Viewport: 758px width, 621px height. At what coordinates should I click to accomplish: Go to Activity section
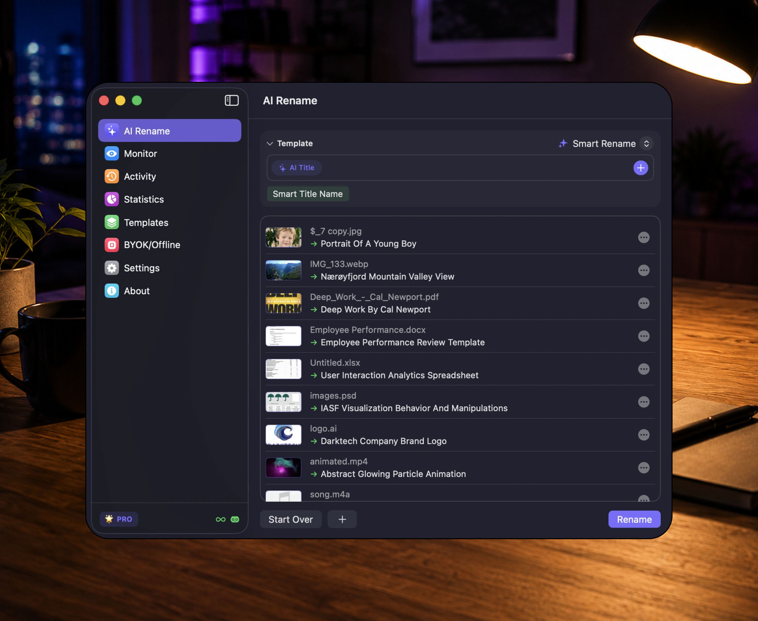coord(170,176)
